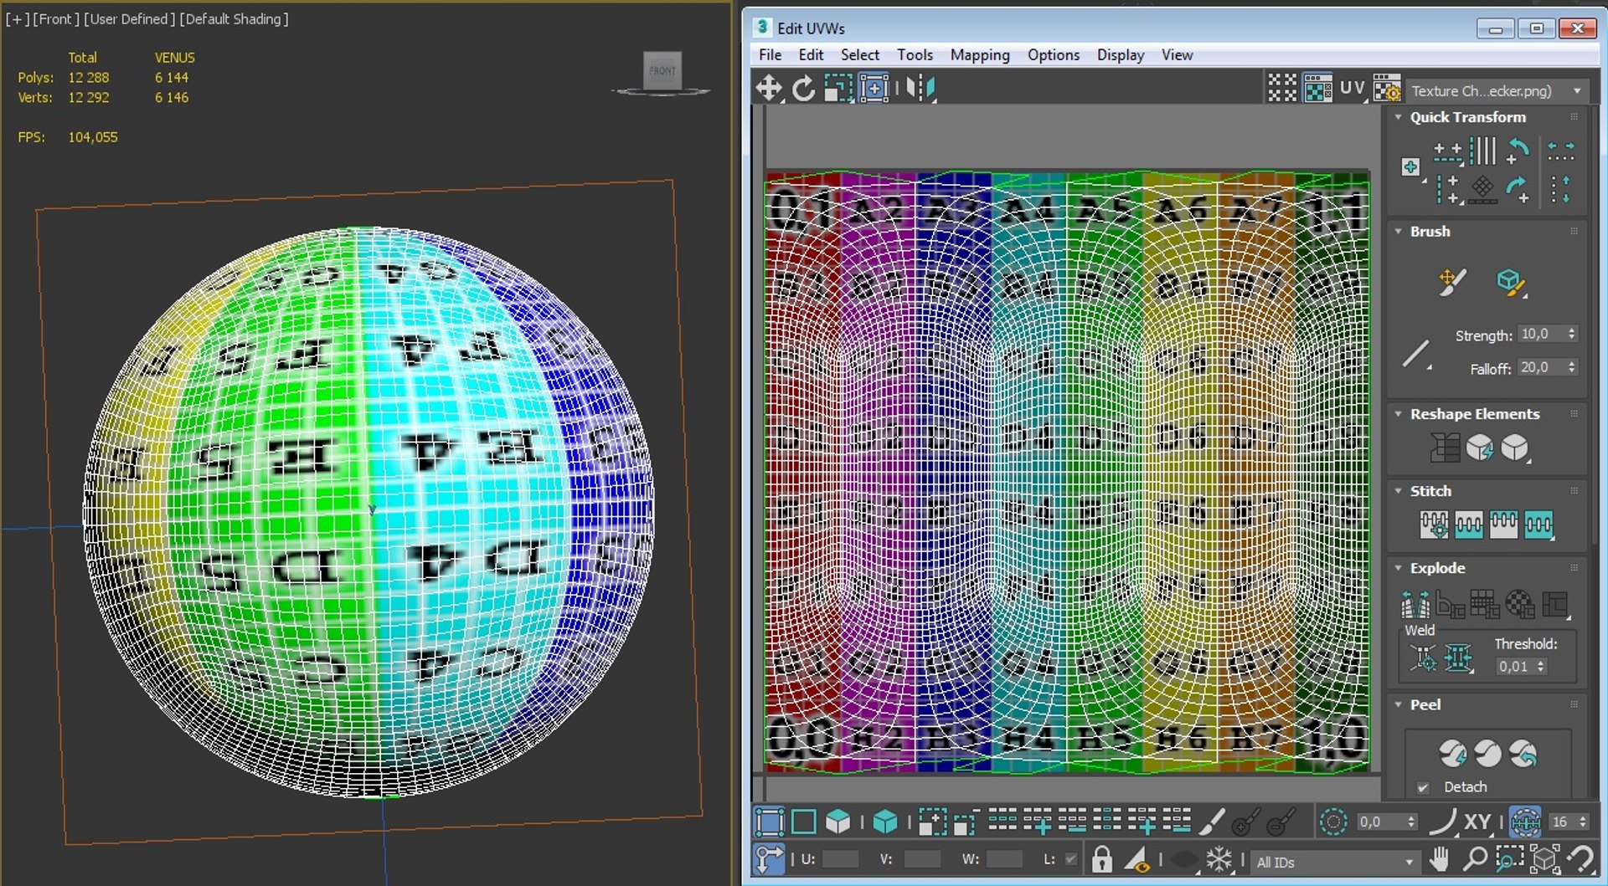
Task: Click the Quick Peel icon
Action: tap(1452, 754)
